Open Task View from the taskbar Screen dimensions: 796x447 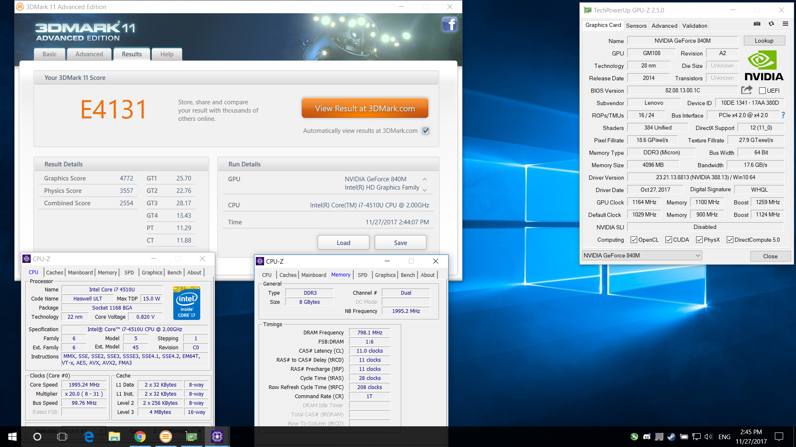pyautogui.click(x=62, y=437)
